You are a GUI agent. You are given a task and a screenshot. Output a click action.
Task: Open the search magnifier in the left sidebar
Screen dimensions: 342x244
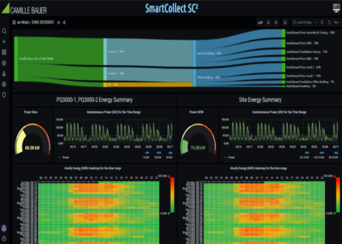pos(4,31)
